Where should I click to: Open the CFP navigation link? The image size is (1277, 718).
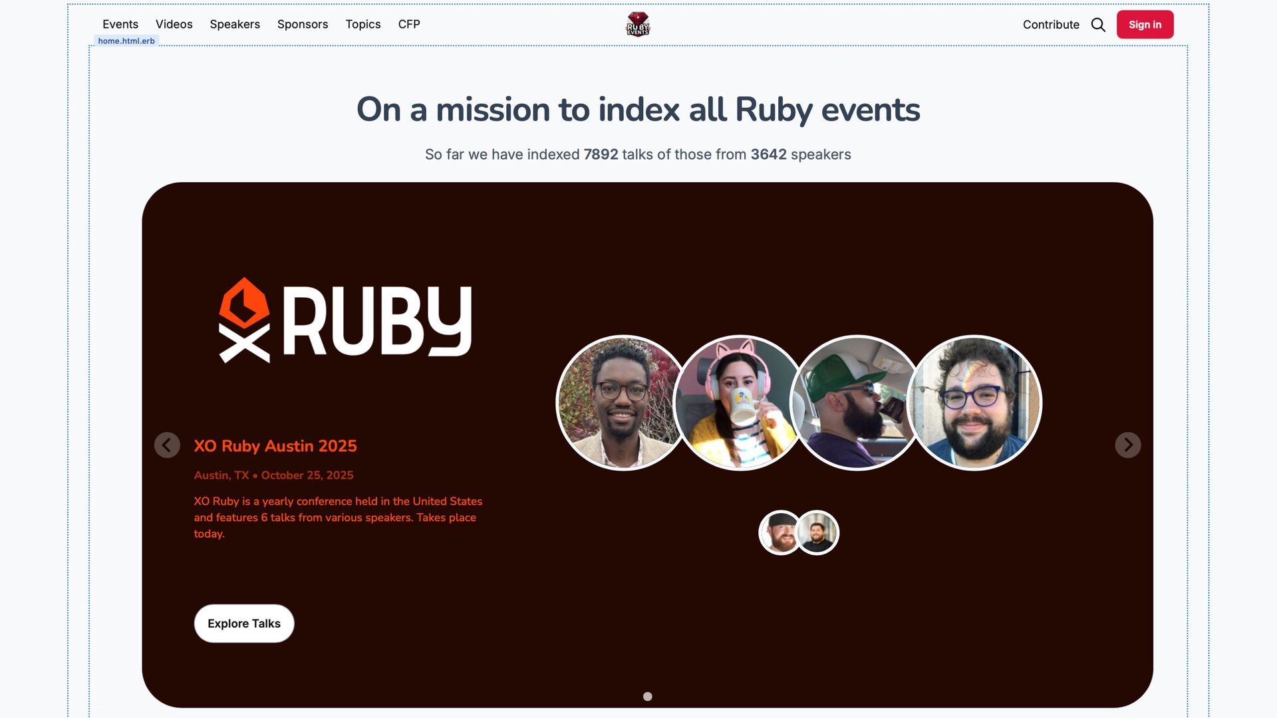[409, 24]
